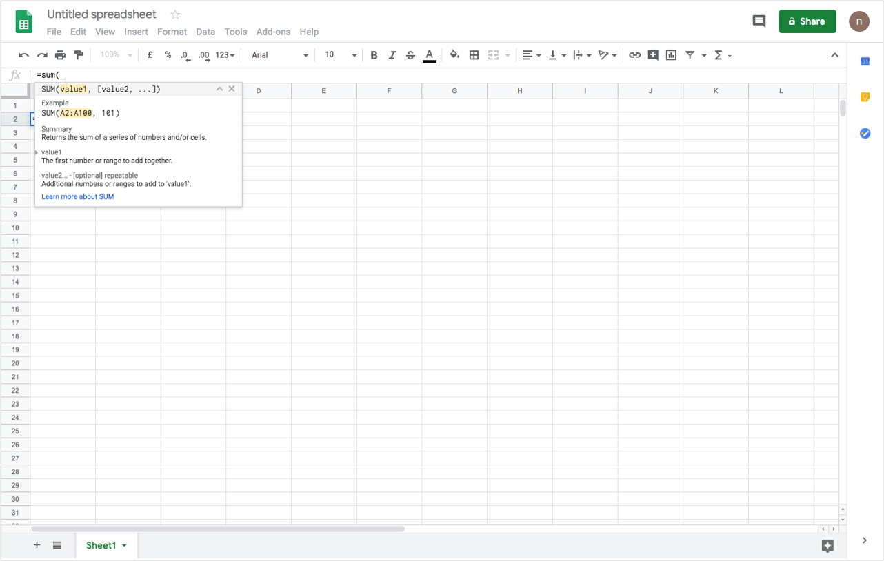Insert a link with chain icon

(634, 55)
